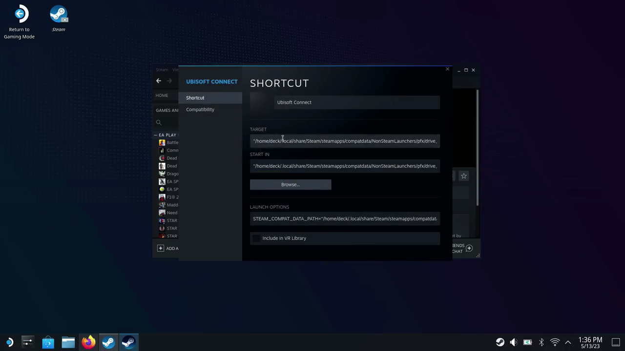This screenshot has height=351, width=625.
Task: Open Dolphin file manager from the taskbar
Action: point(68,342)
